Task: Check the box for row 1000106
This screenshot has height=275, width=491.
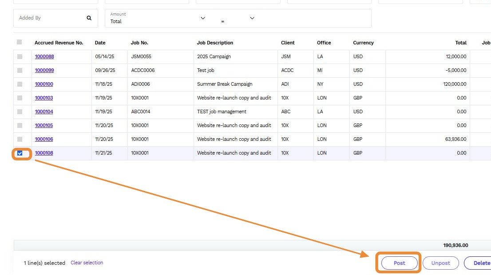Action: click(20, 139)
